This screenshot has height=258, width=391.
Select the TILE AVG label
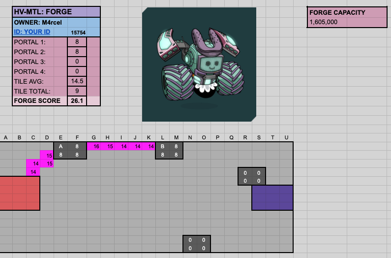[40, 81]
